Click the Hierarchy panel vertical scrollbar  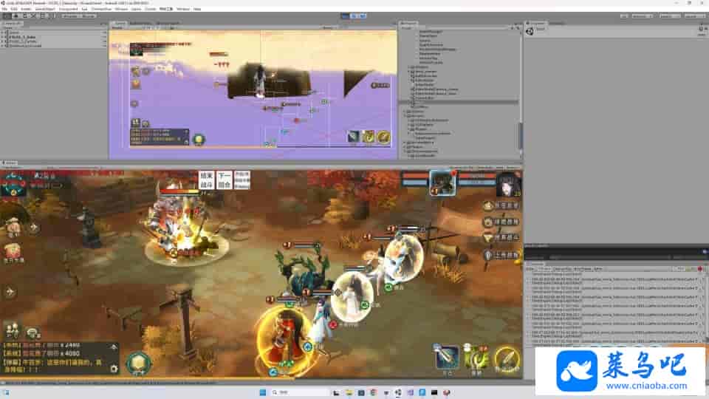coord(520,133)
